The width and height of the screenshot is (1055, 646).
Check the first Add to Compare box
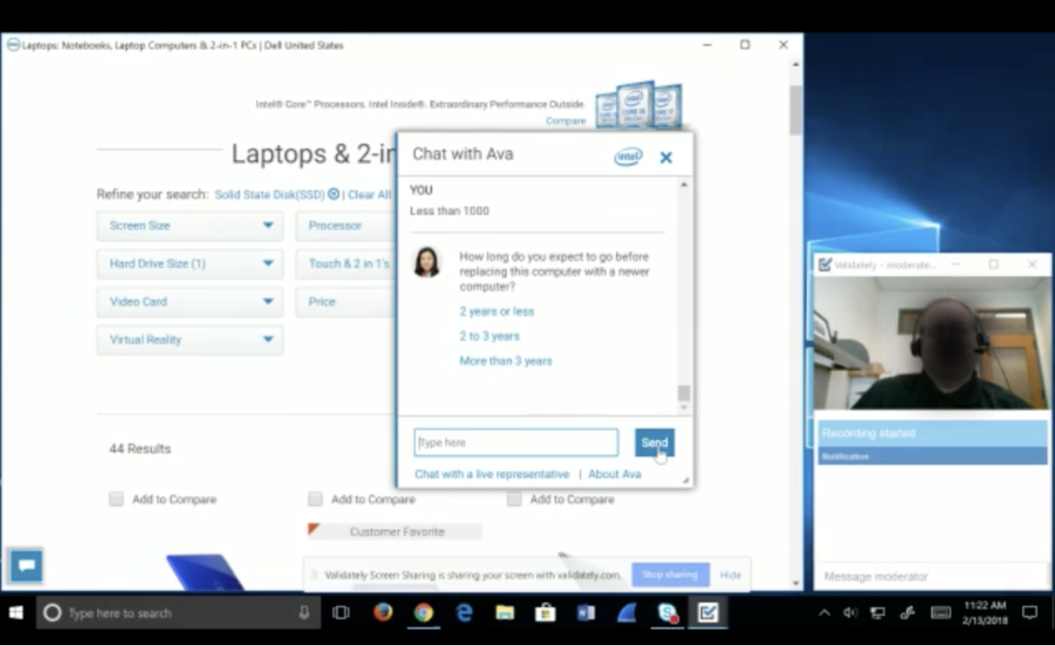click(116, 500)
